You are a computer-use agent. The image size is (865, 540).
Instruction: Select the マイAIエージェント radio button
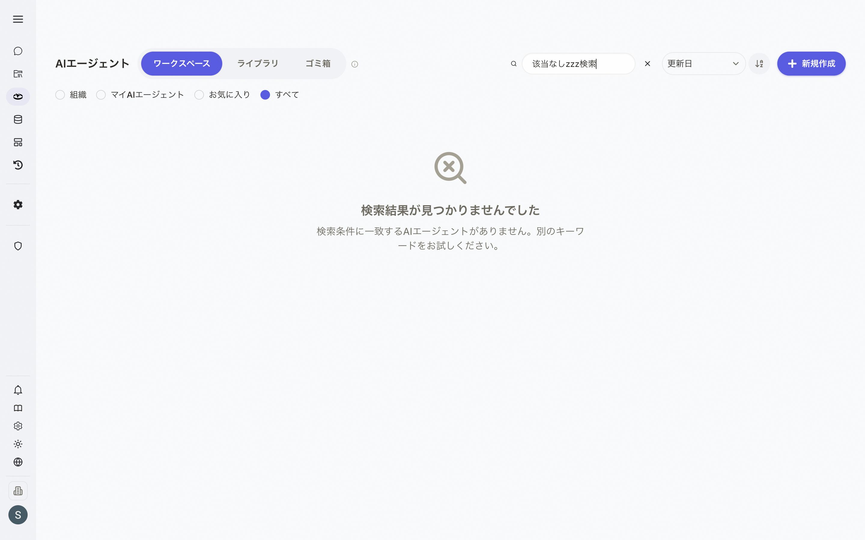(101, 94)
